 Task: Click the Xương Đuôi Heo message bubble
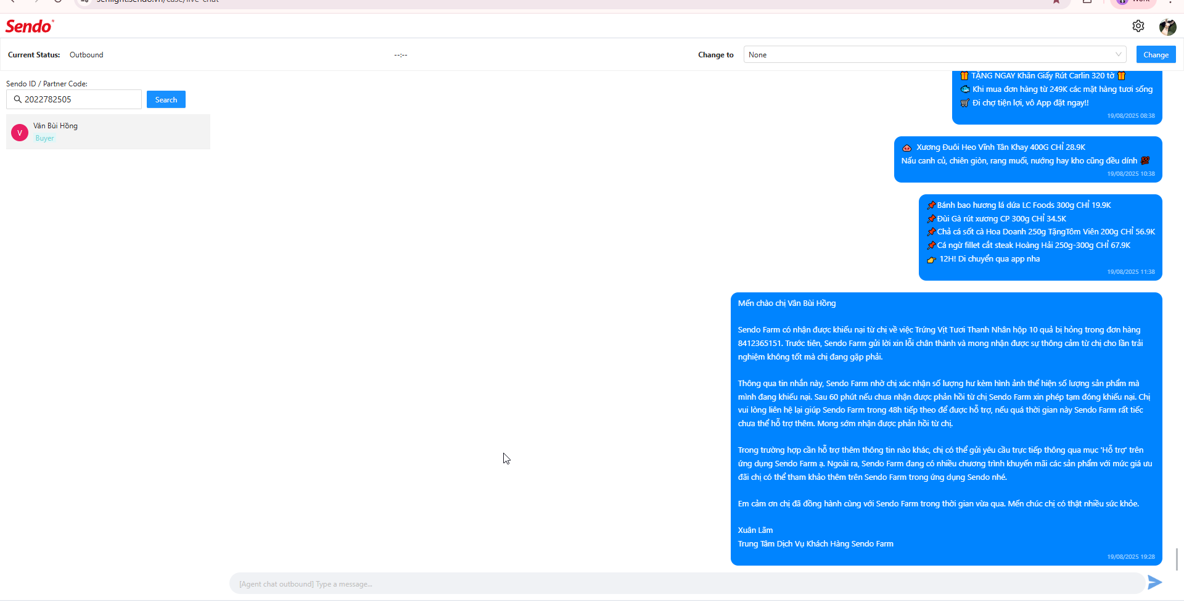coord(1028,159)
